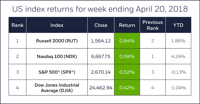
Task: Select the Close column header
Action: click(x=101, y=25)
